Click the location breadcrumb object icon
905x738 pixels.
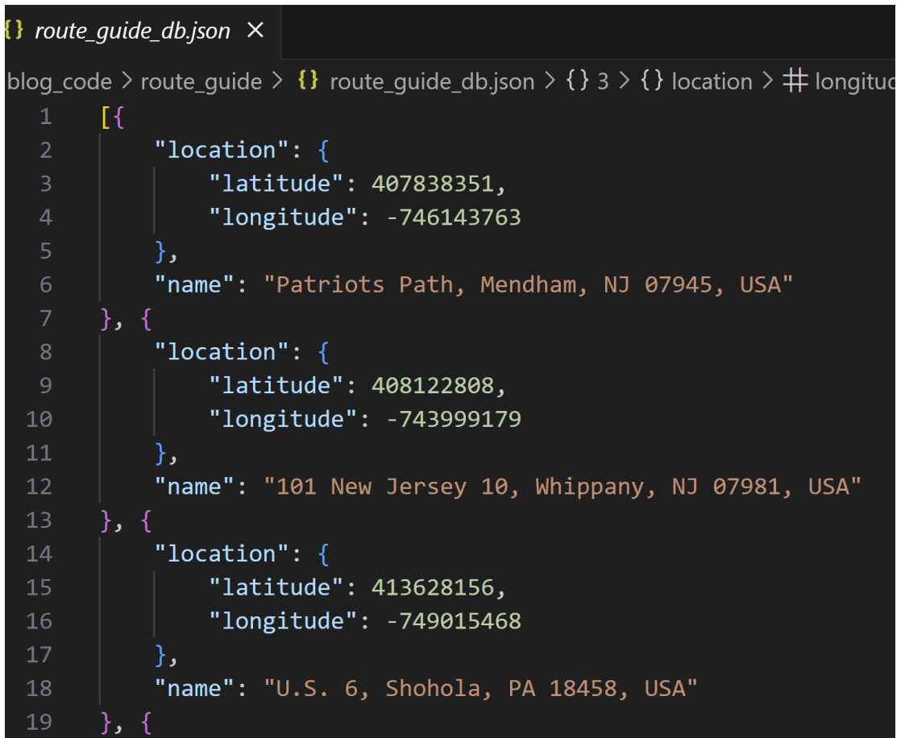pos(652,81)
